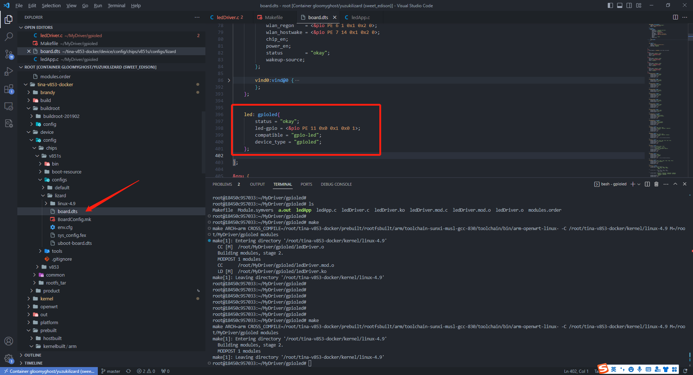
Task: Open Remote Explorer view
Action: click(x=9, y=106)
